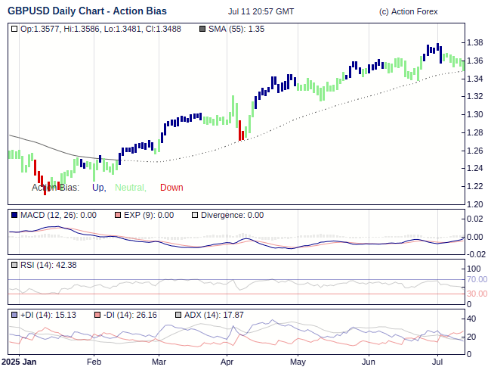Click the RSI (14) legend square
This screenshot has width=491, height=370.
(15, 265)
